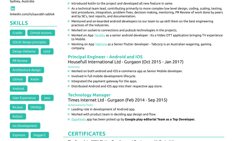
Task: Open the TabCorp app link
Action: click(101, 44)
